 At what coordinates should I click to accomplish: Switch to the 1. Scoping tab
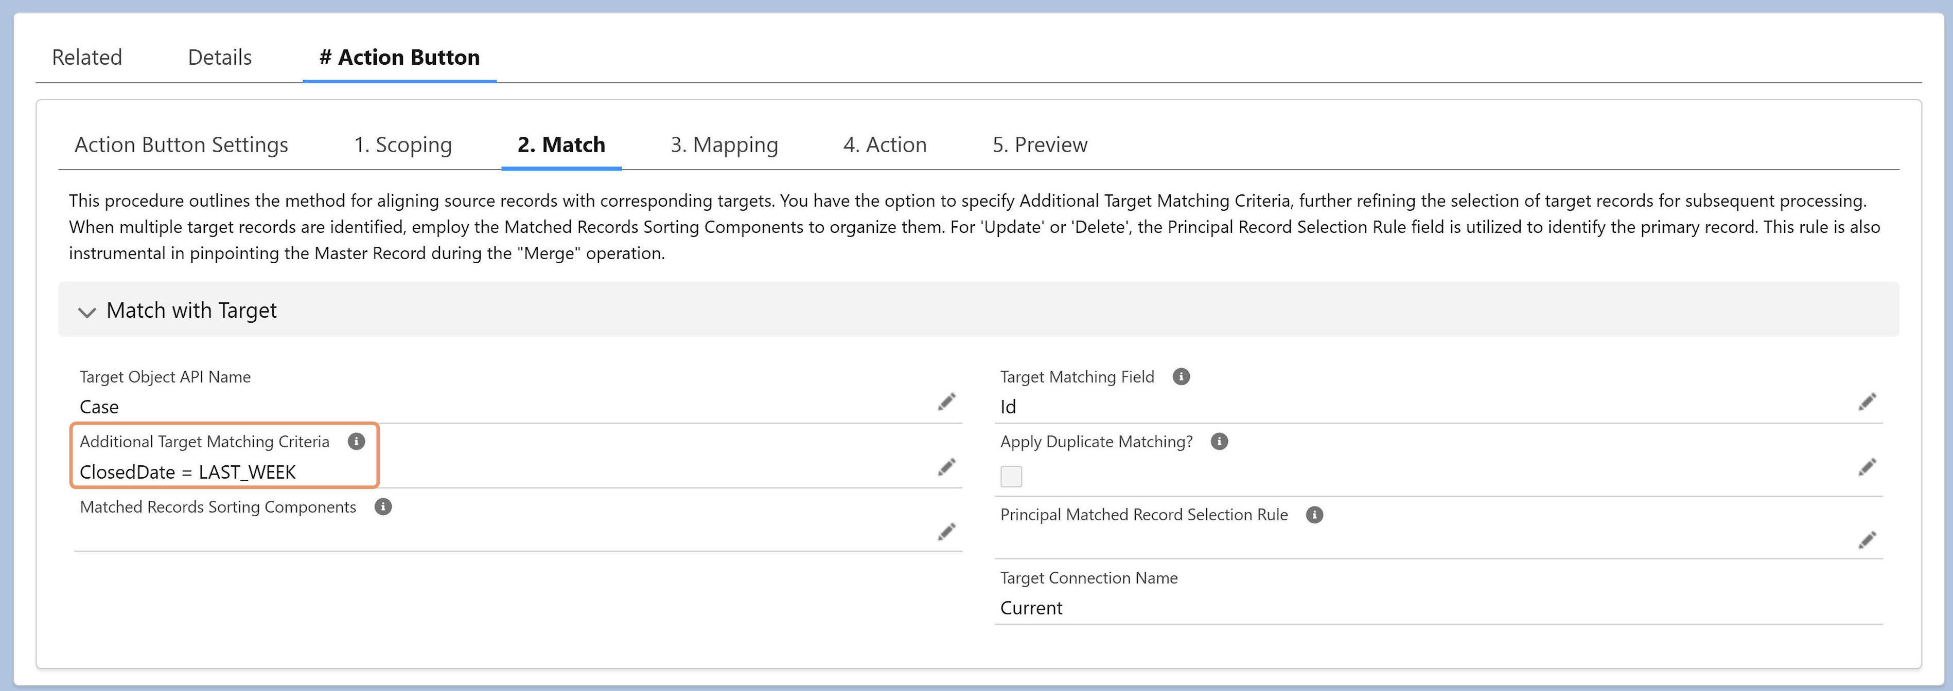(402, 144)
